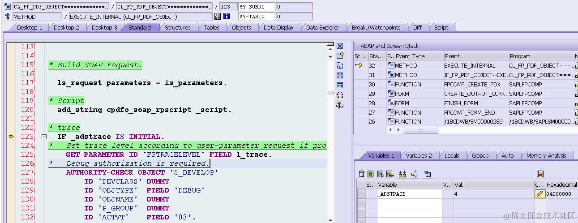This screenshot has height=223, width=578.
Task: Switch to the DetailDisplay tab
Action: (278, 27)
